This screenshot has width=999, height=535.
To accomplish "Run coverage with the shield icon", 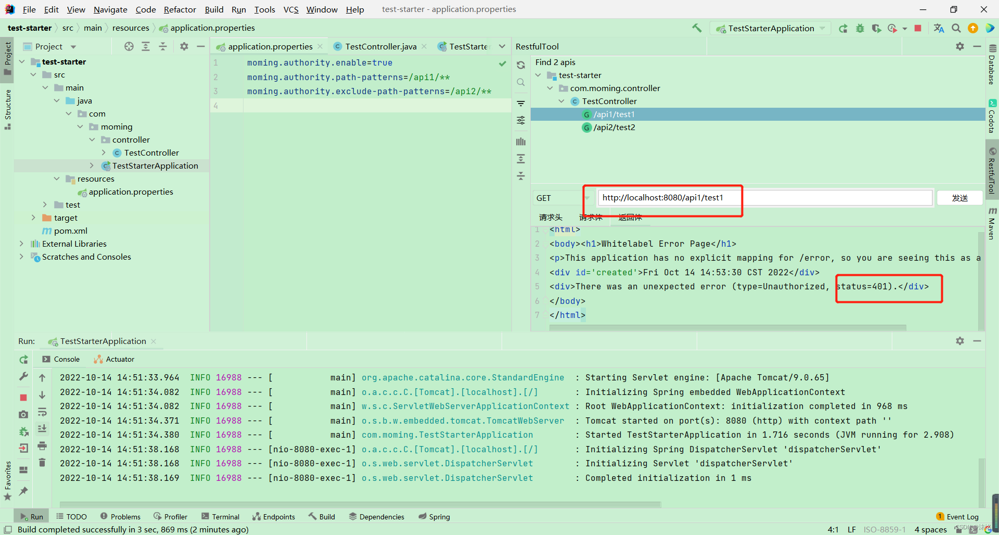I will [x=877, y=29].
